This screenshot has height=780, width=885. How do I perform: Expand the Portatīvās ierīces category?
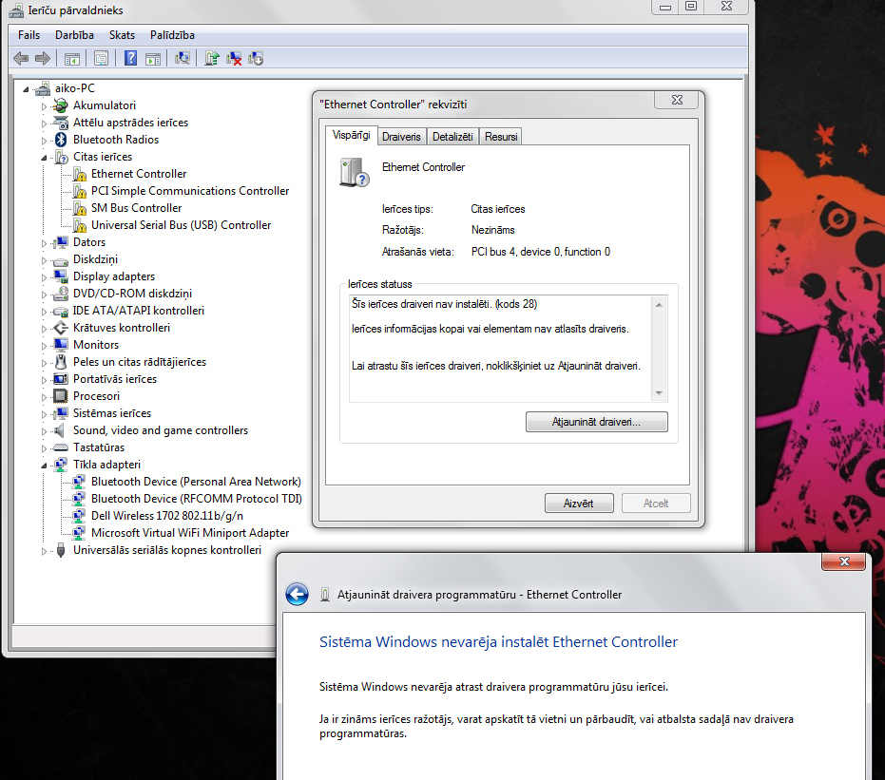click(44, 380)
